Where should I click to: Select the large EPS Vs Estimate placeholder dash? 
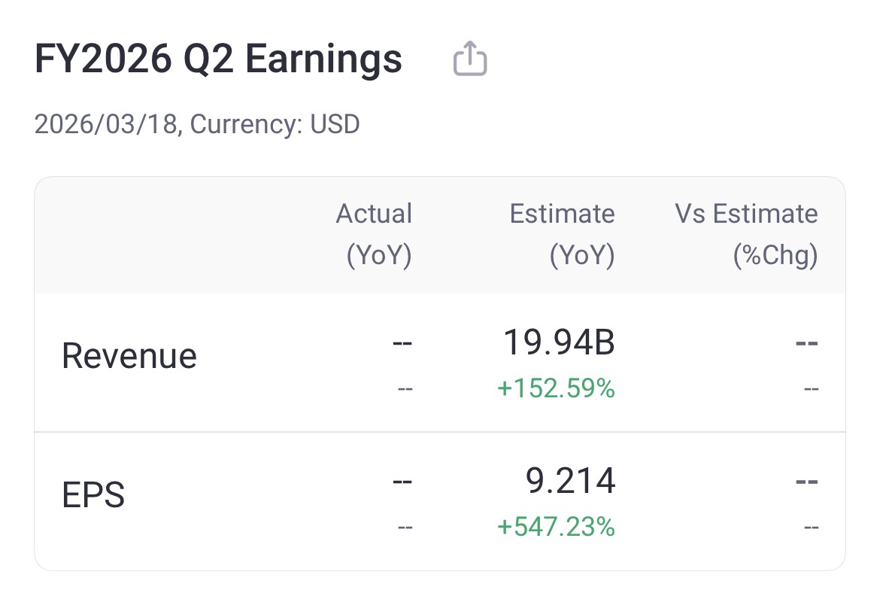click(x=807, y=482)
